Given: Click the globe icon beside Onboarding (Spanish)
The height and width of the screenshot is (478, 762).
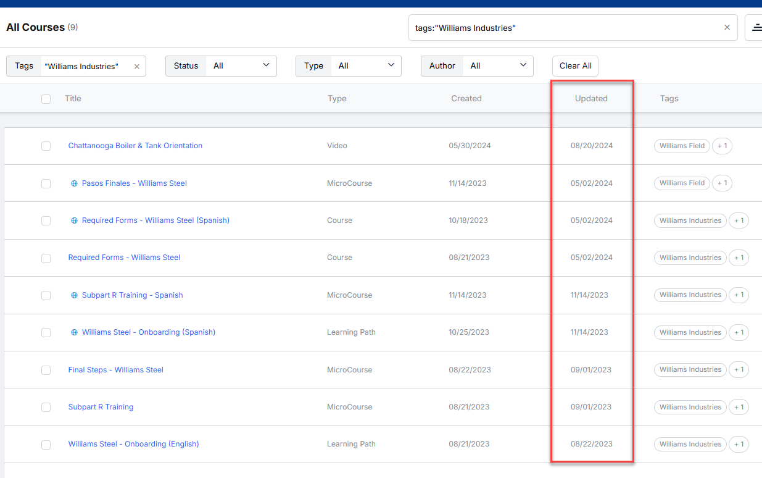Looking at the screenshot, I should pyautogui.click(x=75, y=332).
